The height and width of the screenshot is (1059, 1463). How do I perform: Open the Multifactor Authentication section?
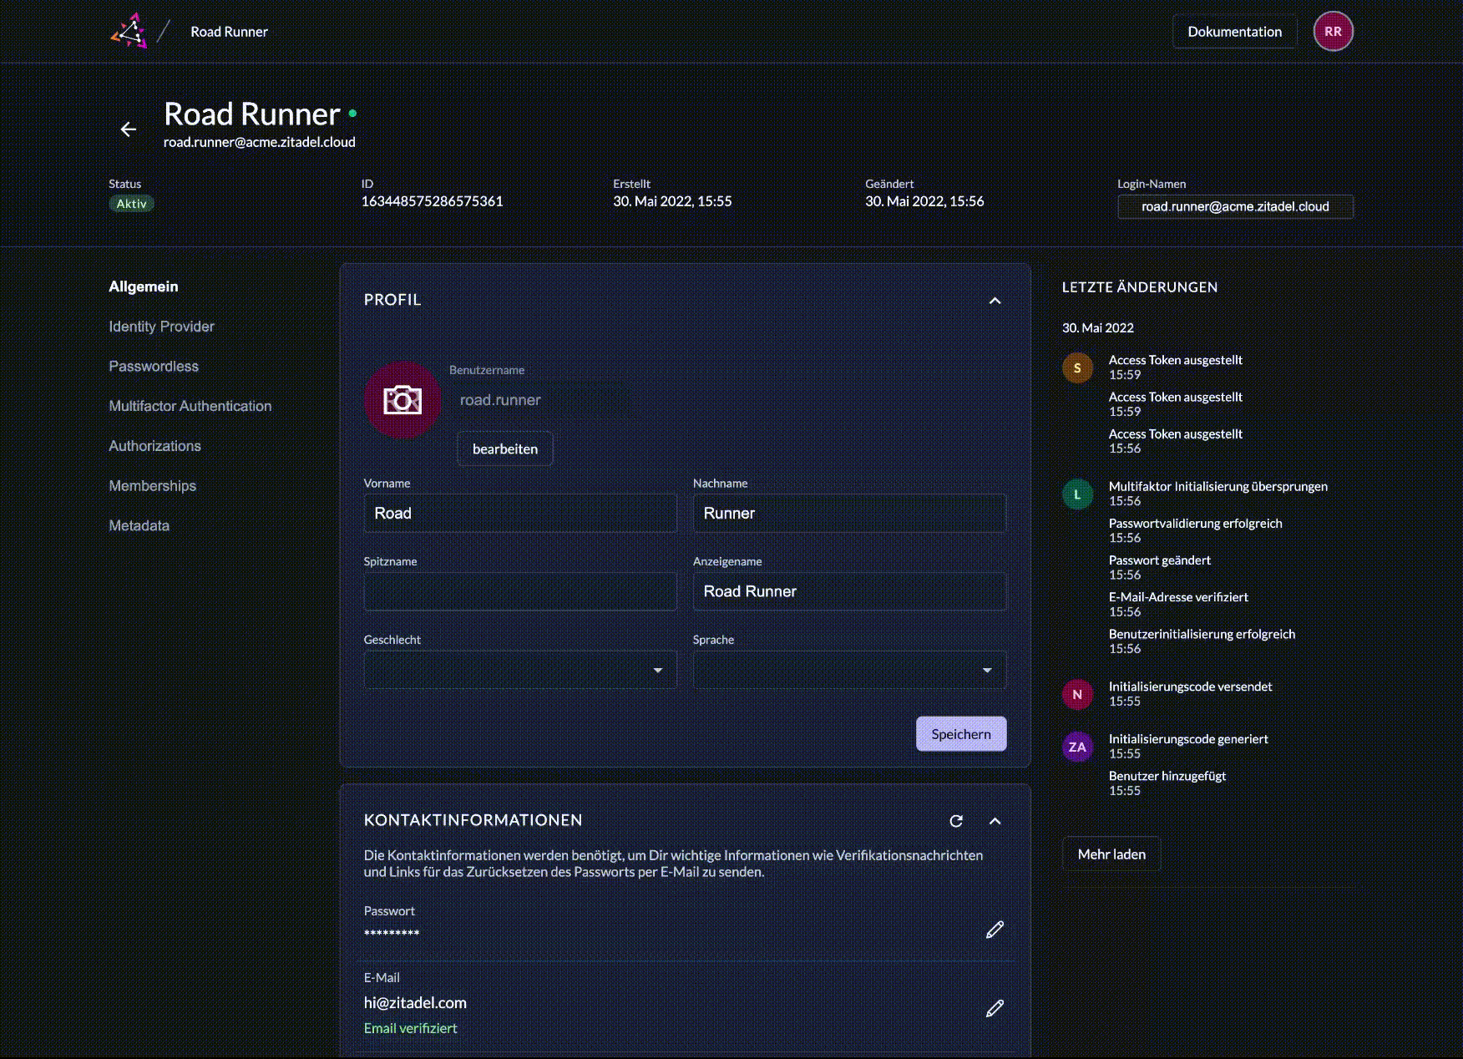(x=190, y=406)
